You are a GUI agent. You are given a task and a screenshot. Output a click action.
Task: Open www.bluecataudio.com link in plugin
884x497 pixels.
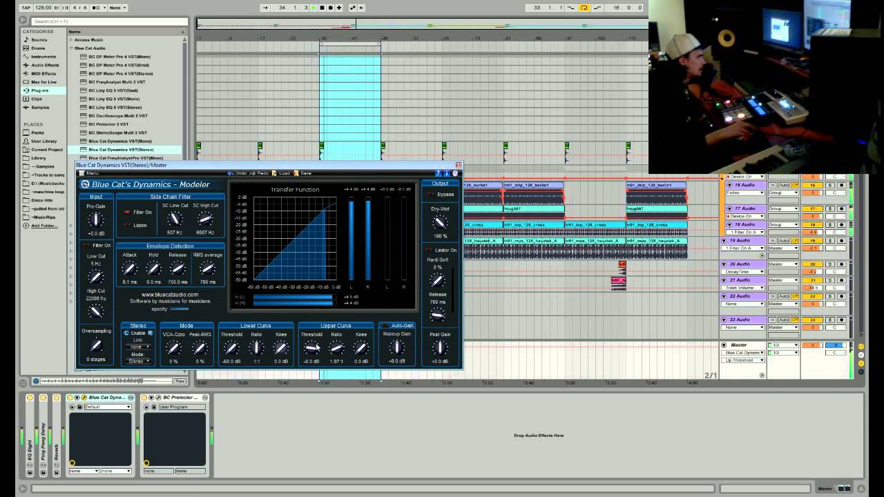[x=170, y=295]
